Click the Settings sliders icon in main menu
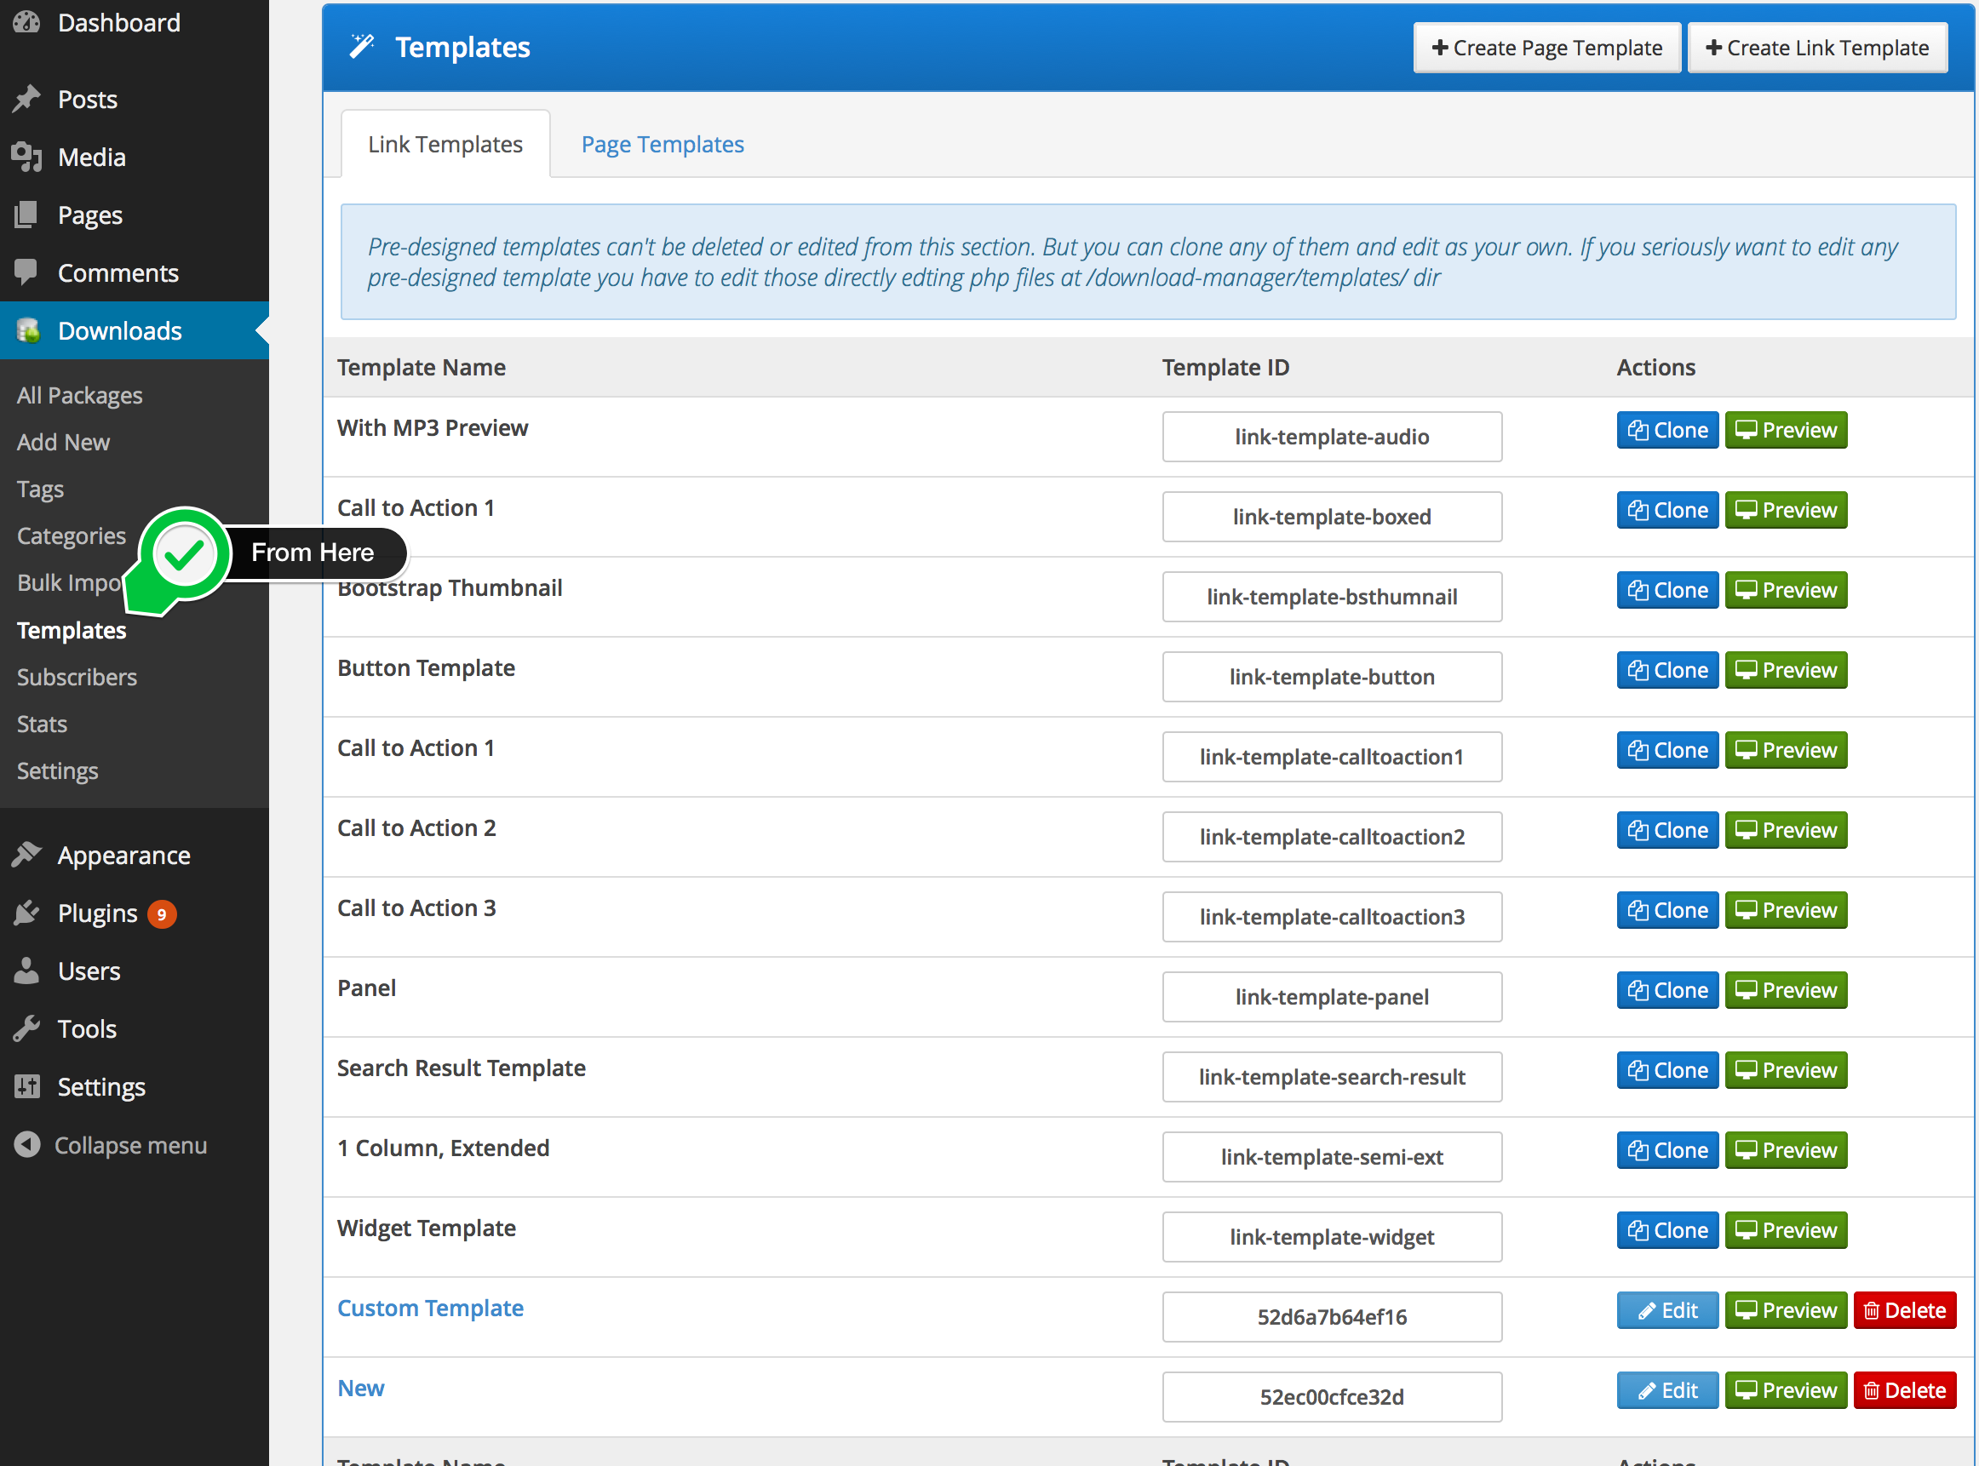 click(x=26, y=1086)
